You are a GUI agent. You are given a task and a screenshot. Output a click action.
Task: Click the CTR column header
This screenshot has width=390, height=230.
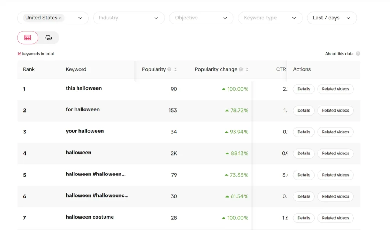(x=281, y=69)
